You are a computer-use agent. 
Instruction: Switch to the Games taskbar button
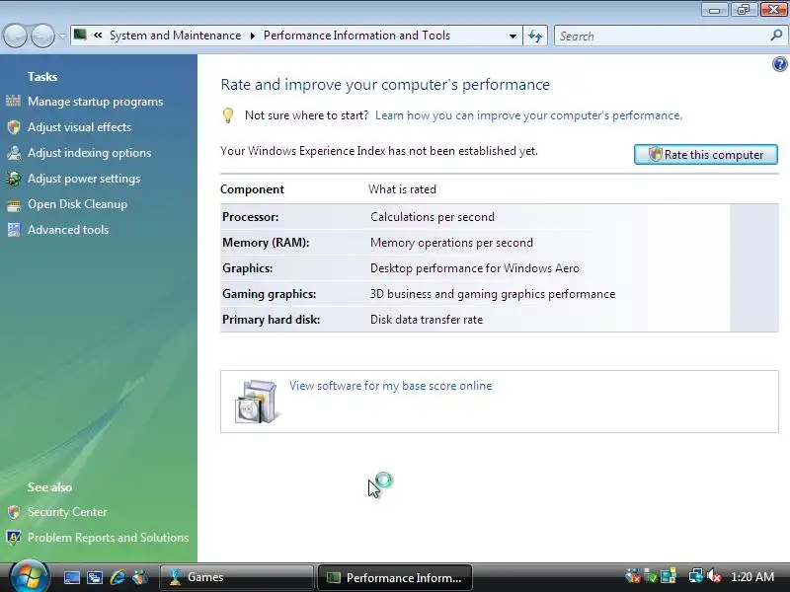(237, 577)
